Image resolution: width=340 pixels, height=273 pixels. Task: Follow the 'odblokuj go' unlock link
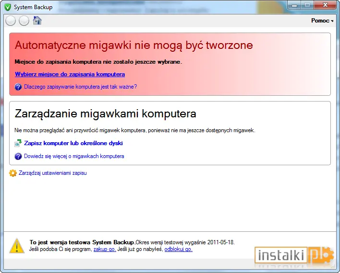[x=178, y=249]
